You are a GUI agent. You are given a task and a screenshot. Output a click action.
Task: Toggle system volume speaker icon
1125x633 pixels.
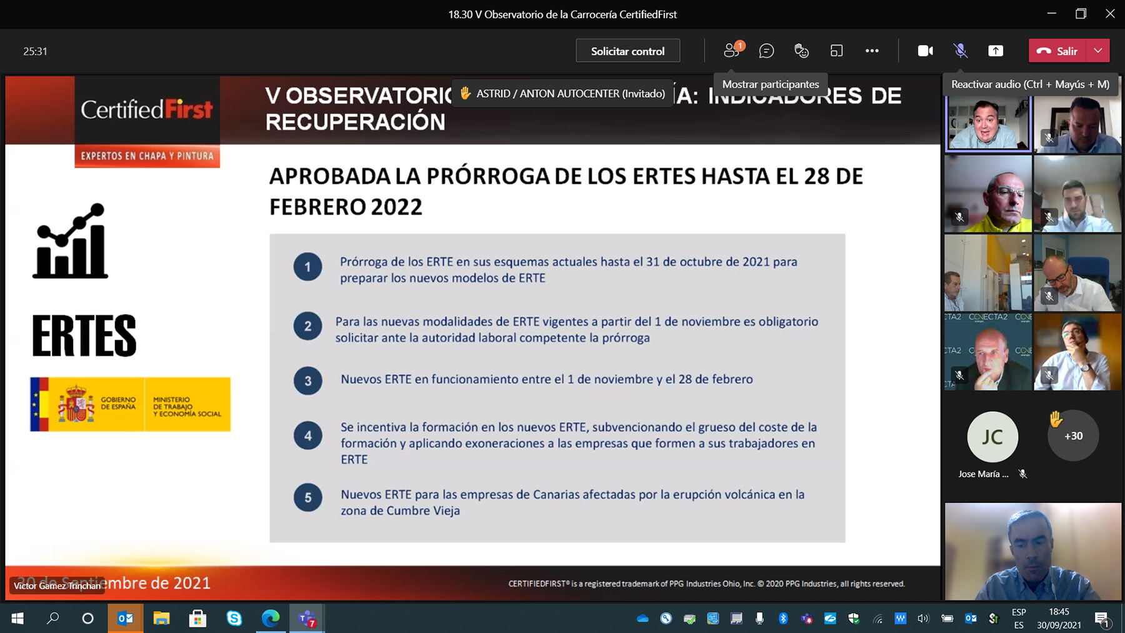click(x=923, y=619)
